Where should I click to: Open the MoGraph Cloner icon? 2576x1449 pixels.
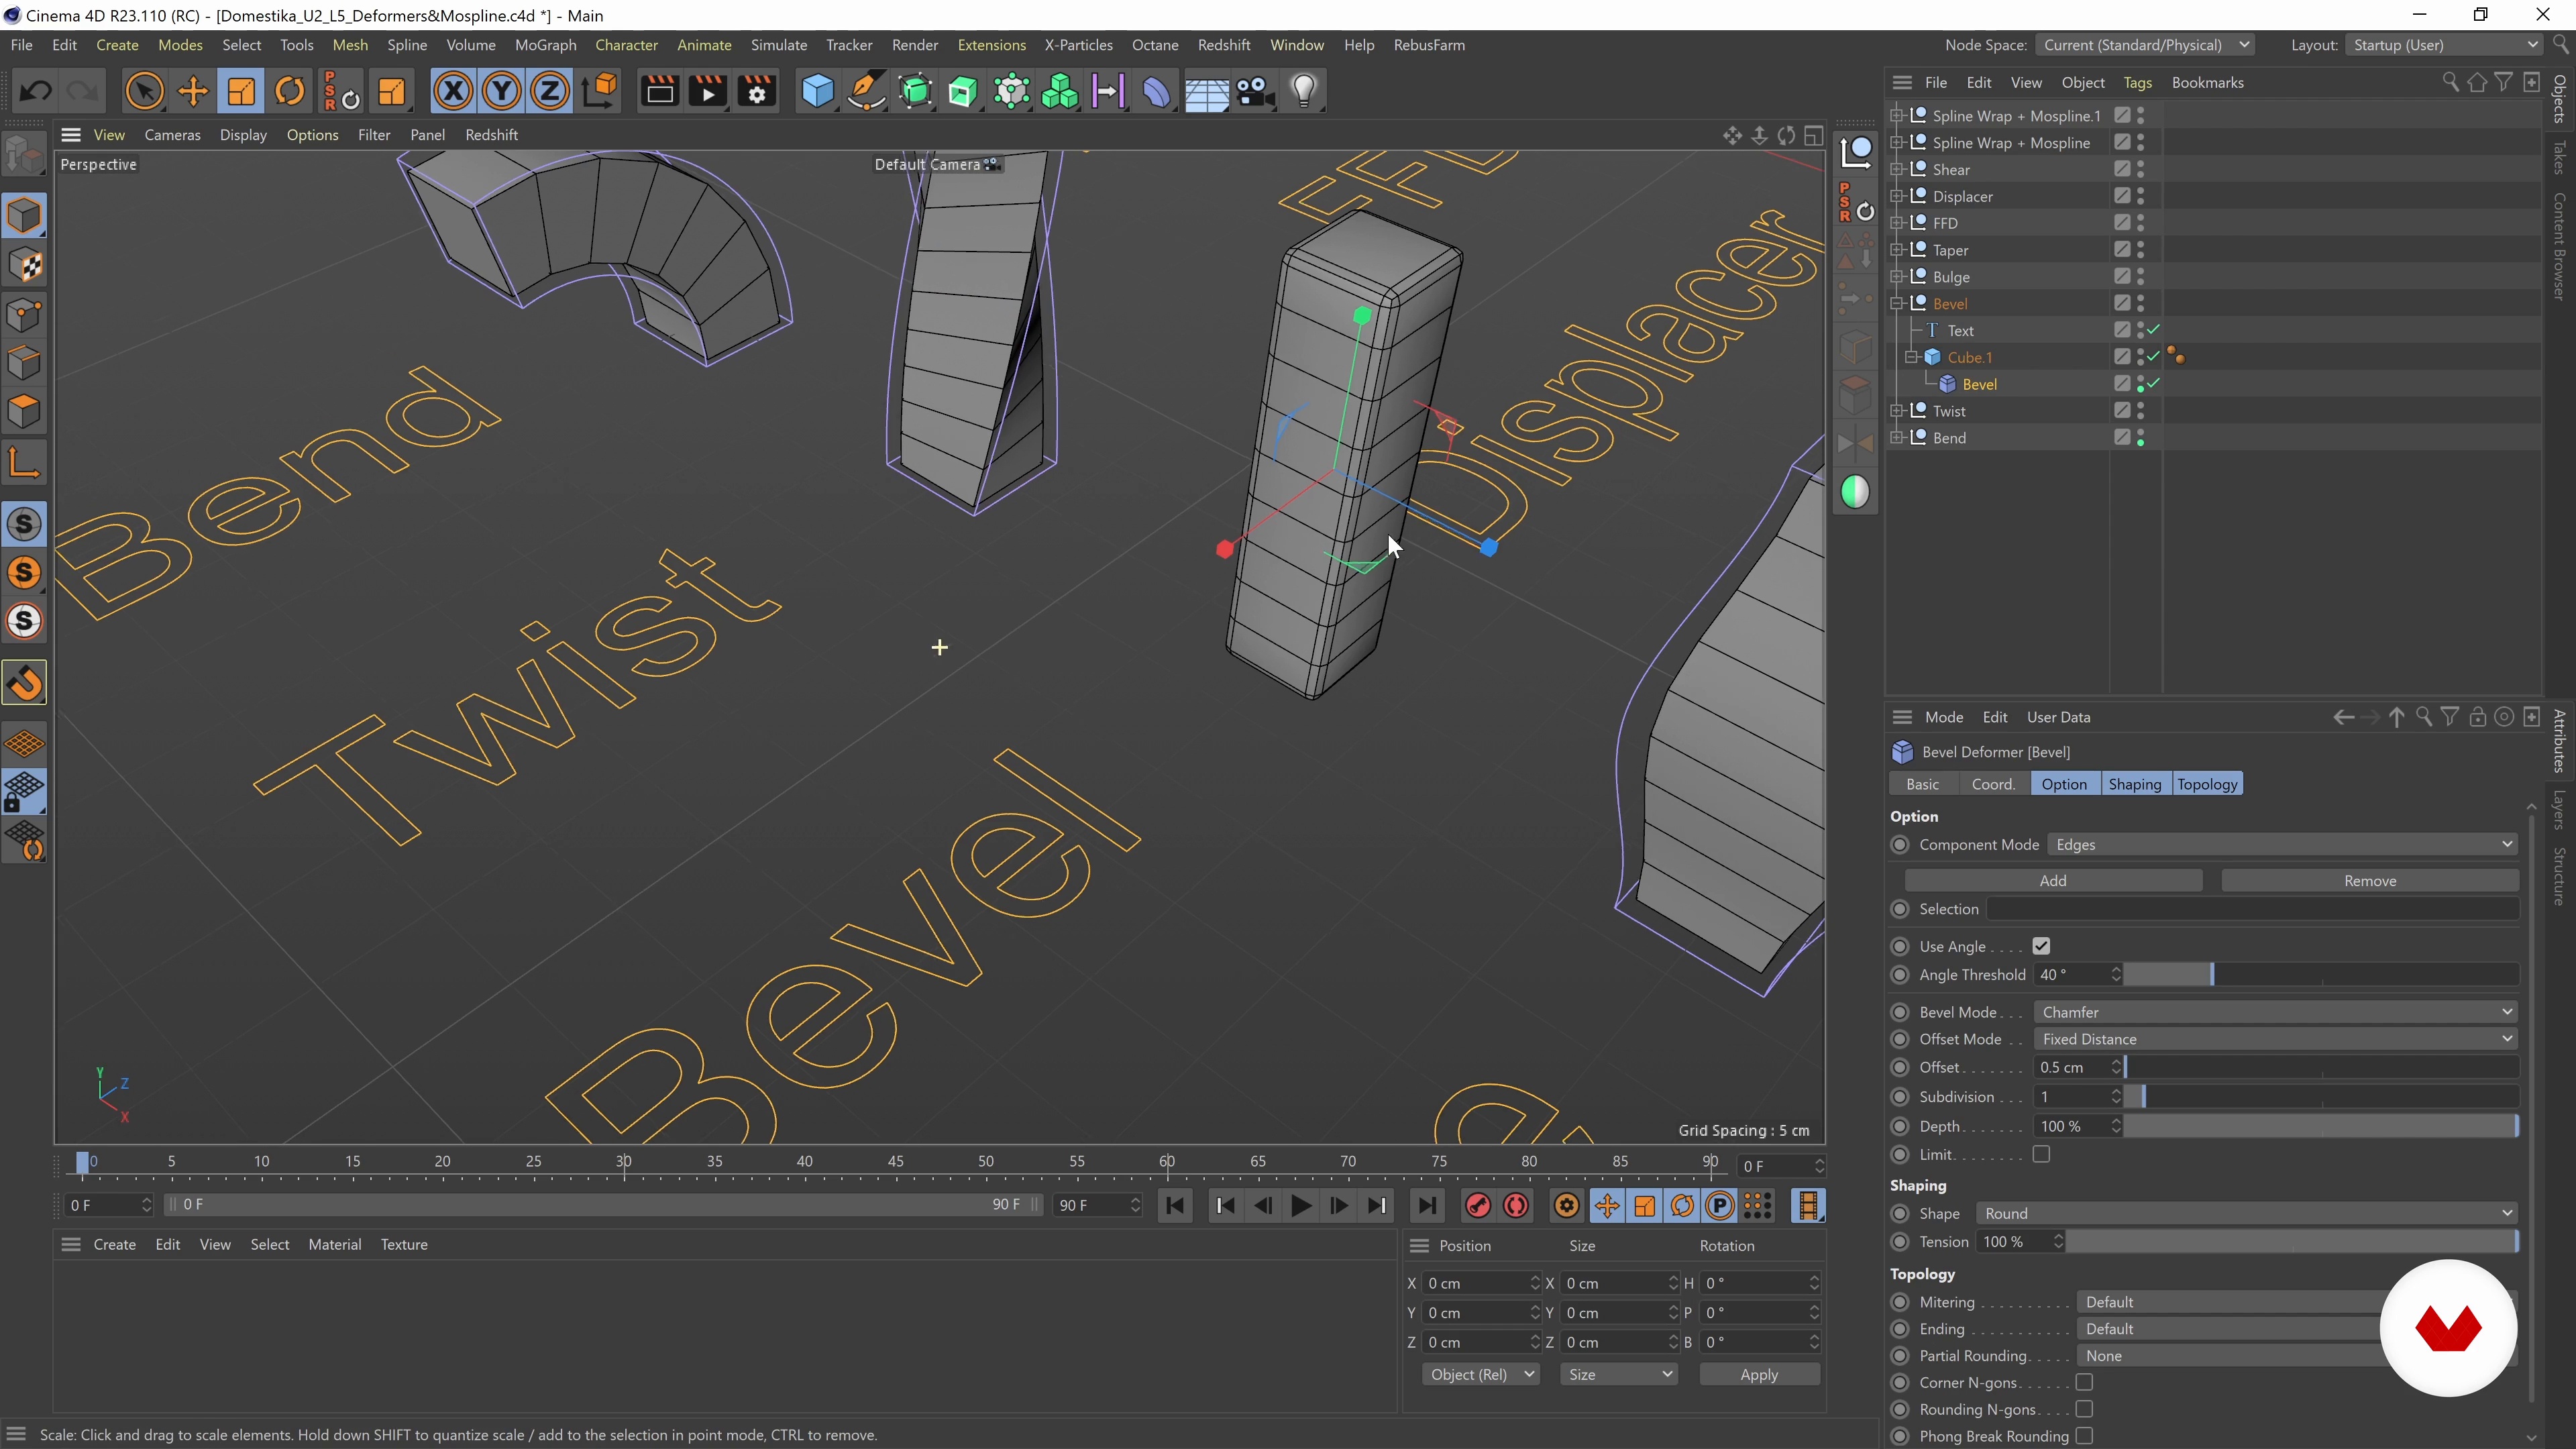(1060, 92)
